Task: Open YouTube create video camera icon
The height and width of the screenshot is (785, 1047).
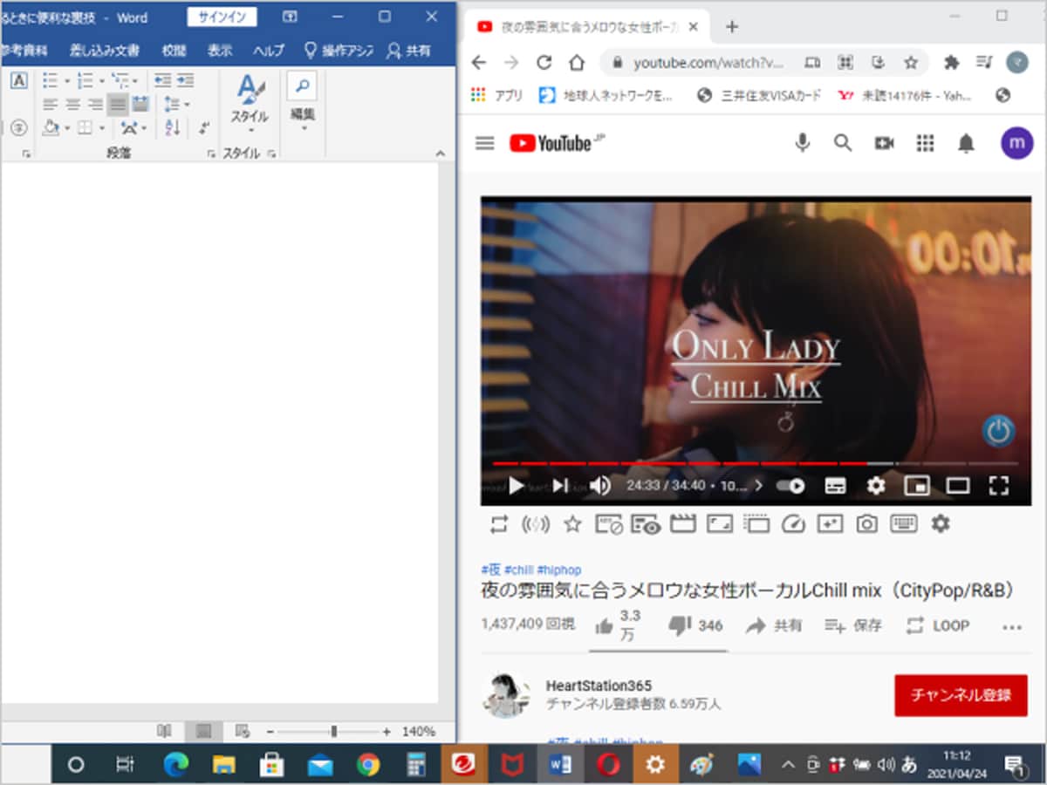Action: point(885,143)
